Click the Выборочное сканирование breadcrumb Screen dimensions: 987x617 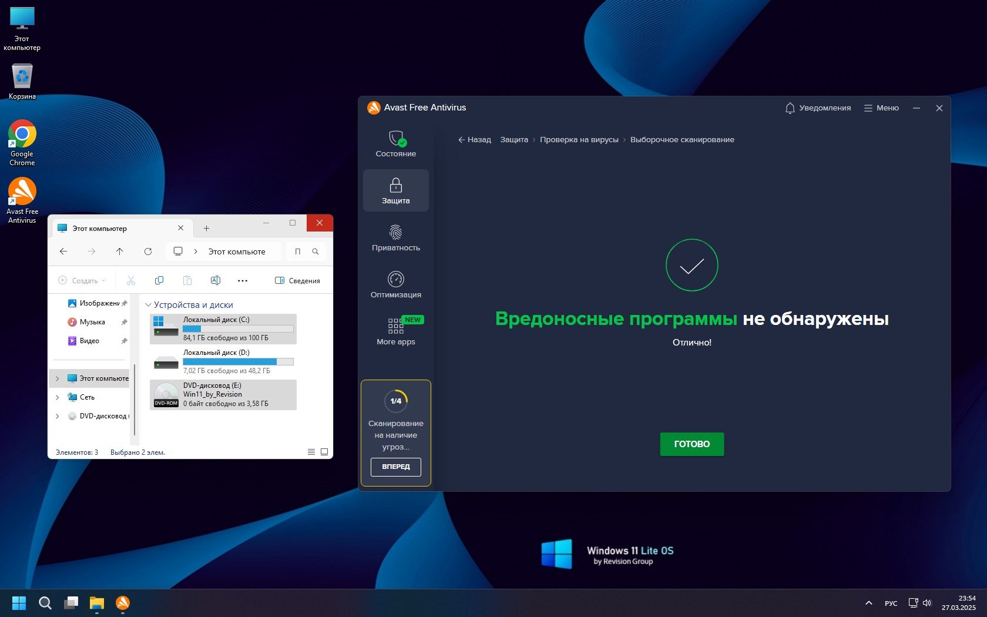point(682,140)
